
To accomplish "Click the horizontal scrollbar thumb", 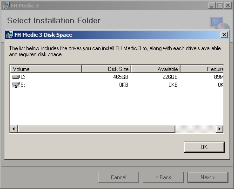I will click(x=96, y=129).
